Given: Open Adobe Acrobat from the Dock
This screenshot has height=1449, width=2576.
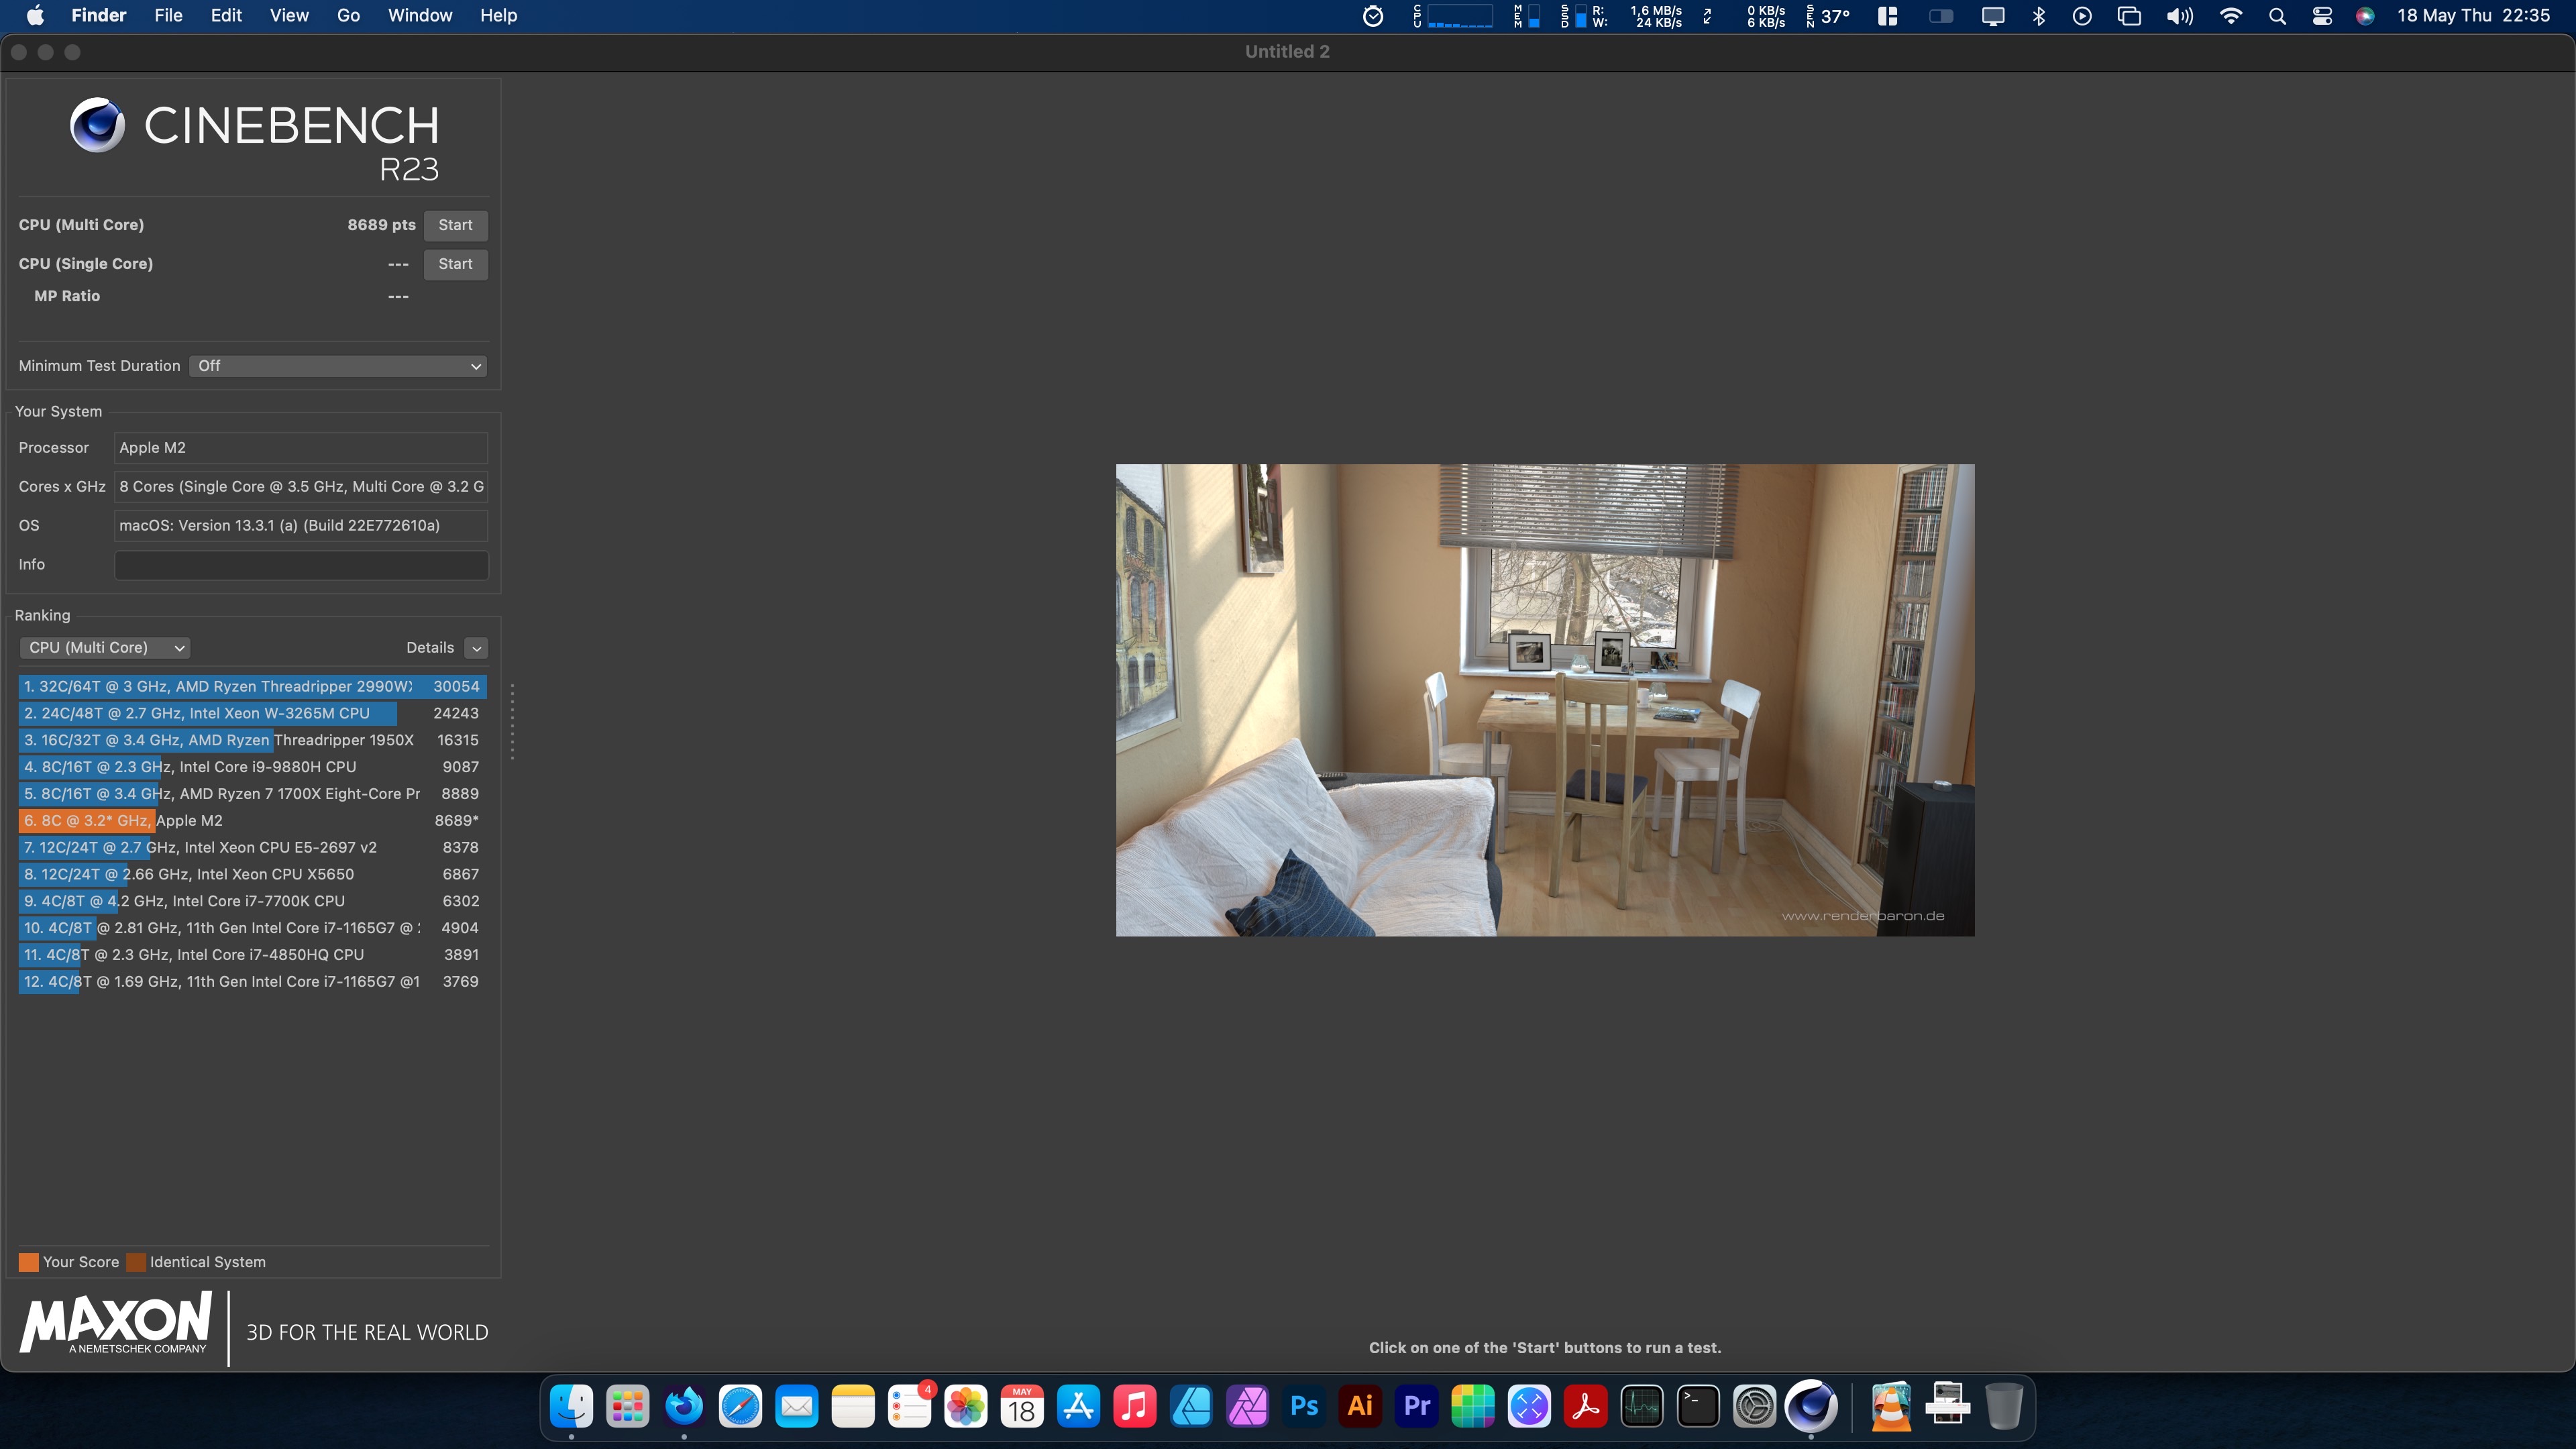Looking at the screenshot, I should pos(1586,1407).
